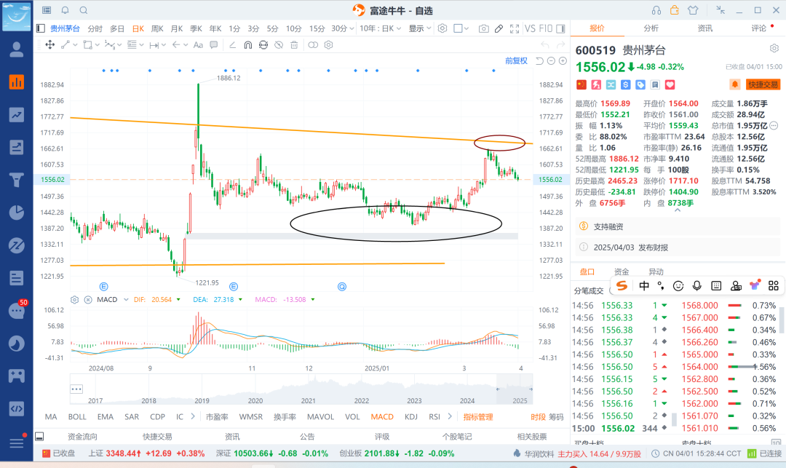Open the layout square dropdown

pyautogui.click(x=461, y=28)
